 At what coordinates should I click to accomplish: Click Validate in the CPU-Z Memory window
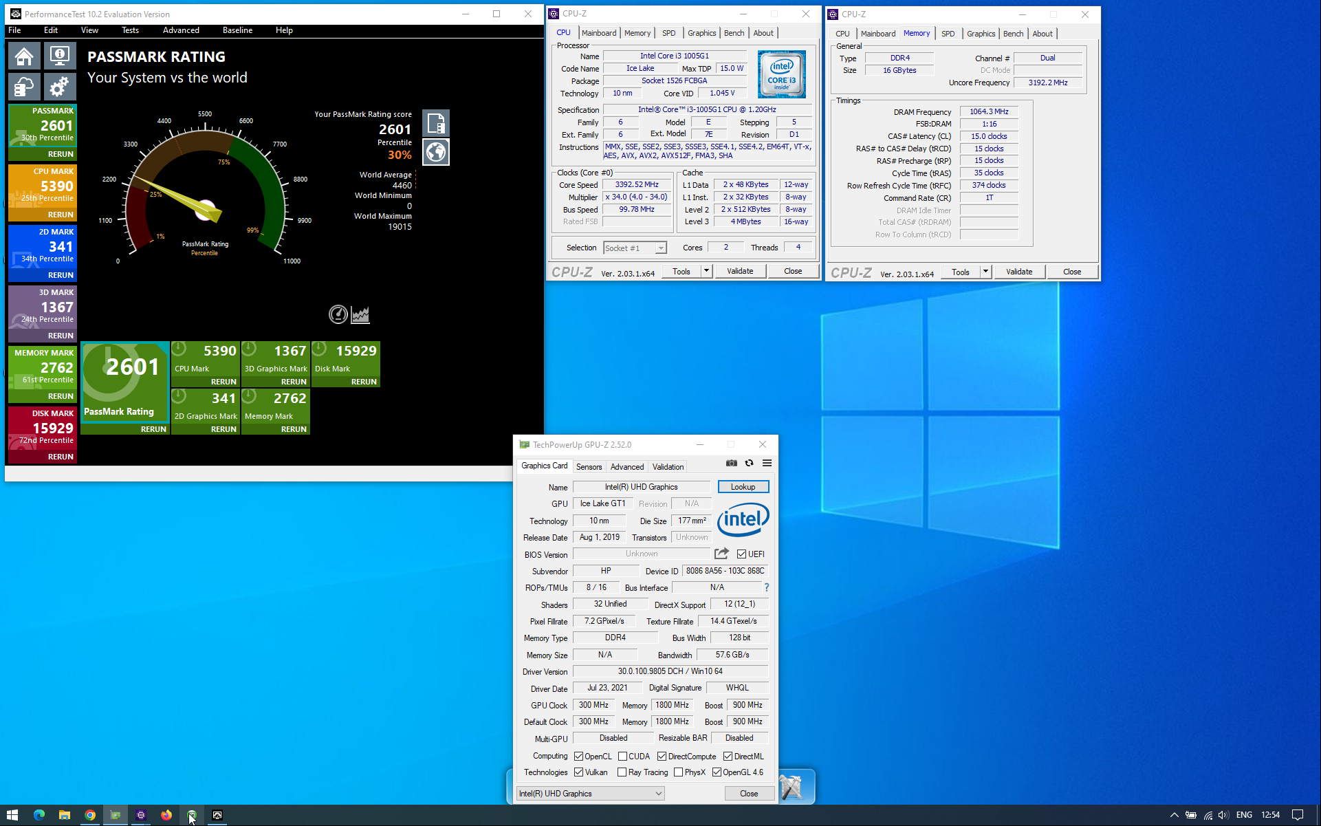(1019, 272)
